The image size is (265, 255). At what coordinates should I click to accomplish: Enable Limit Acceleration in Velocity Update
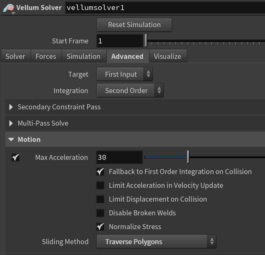point(100,185)
